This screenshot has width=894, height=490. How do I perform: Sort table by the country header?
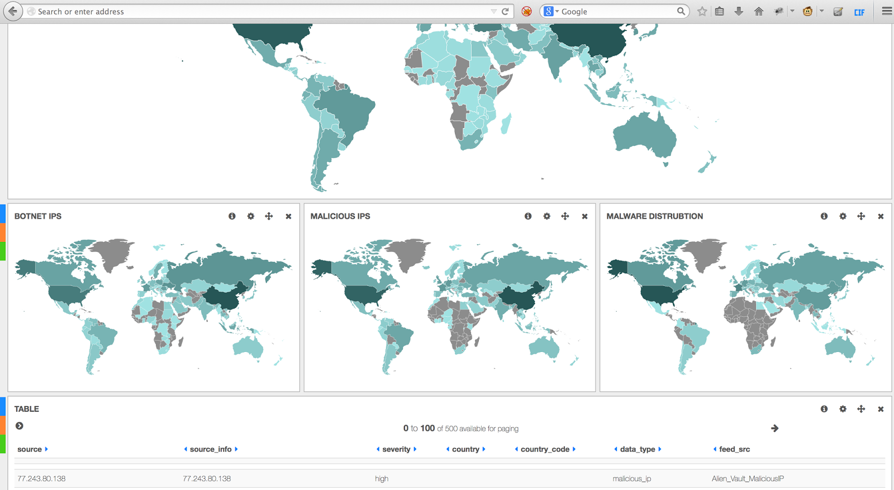[x=466, y=449]
